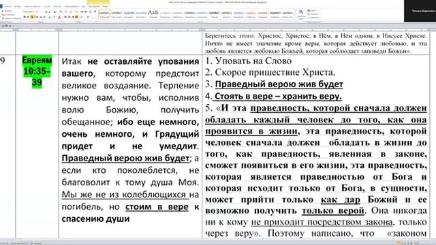Click the words 'спасению души'
Image resolution: width=436 pixels, height=245 pixels.
(x=95, y=219)
